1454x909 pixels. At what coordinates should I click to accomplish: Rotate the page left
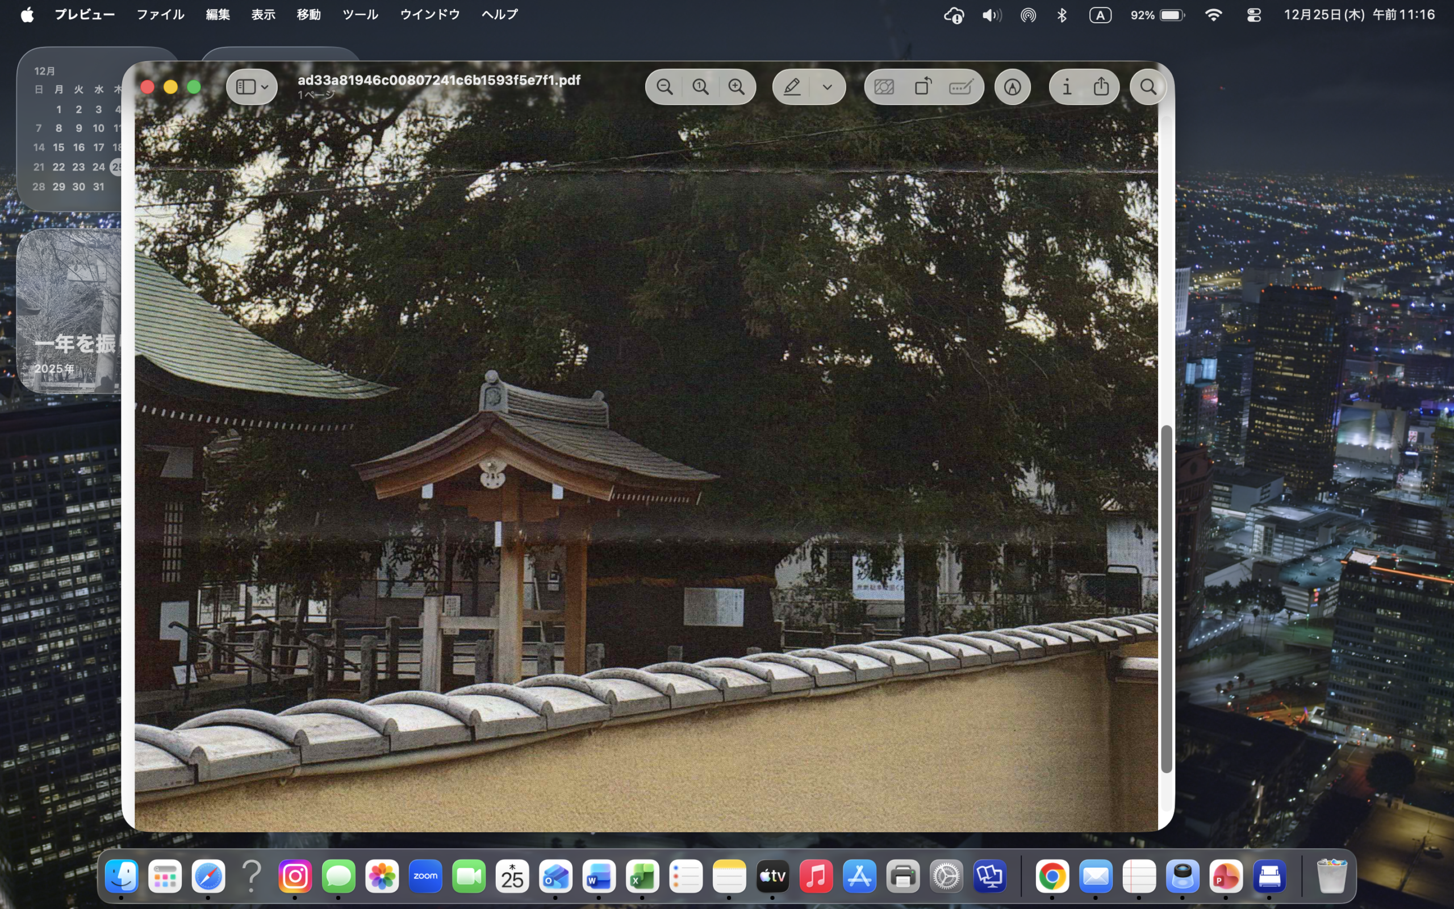click(923, 87)
